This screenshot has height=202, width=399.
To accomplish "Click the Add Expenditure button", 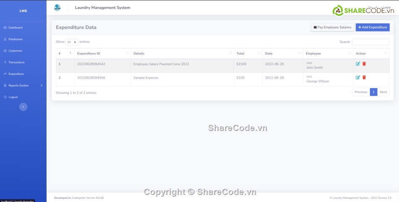I will point(373,27).
